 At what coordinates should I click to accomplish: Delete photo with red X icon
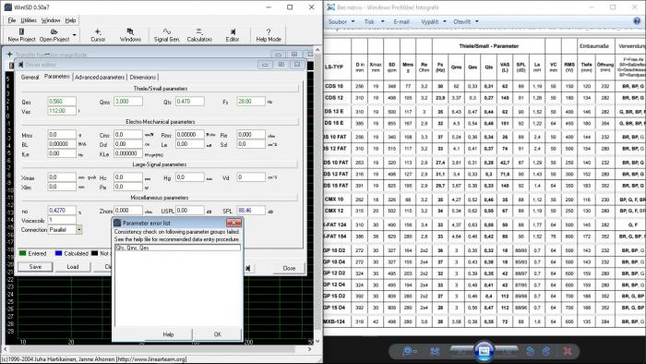(568, 351)
